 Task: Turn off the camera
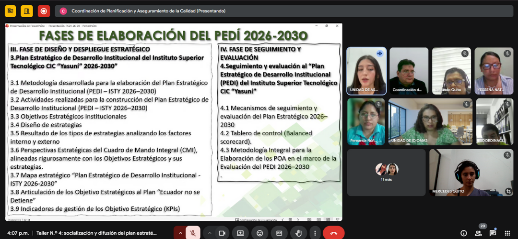(x=222, y=233)
